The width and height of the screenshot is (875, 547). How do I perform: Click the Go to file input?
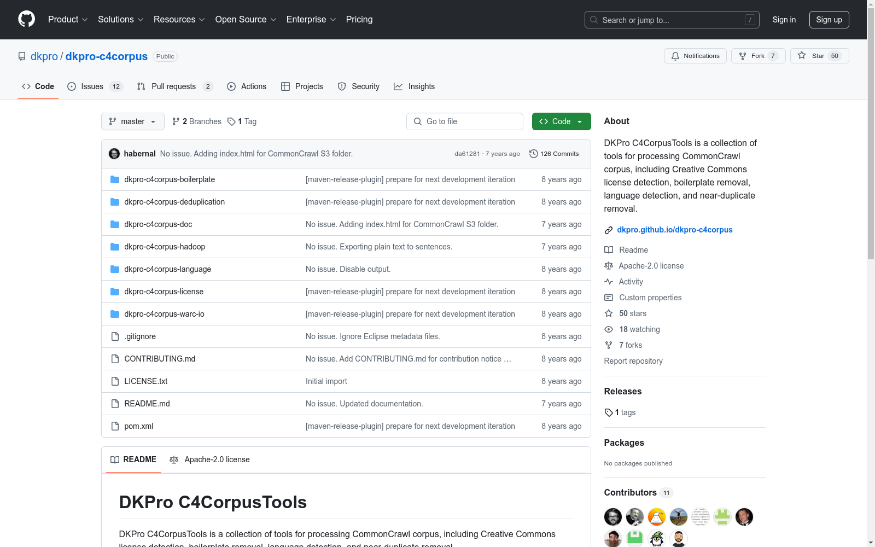465,121
